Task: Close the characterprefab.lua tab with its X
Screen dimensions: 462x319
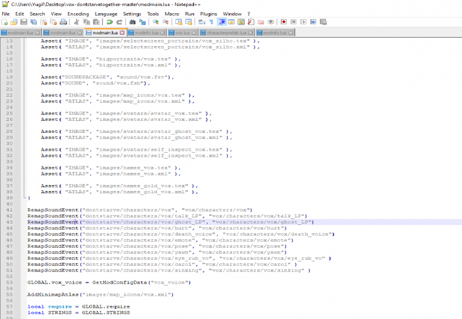Action: [251, 32]
